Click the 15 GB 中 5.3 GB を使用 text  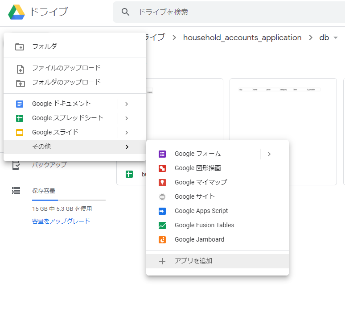point(62,209)
